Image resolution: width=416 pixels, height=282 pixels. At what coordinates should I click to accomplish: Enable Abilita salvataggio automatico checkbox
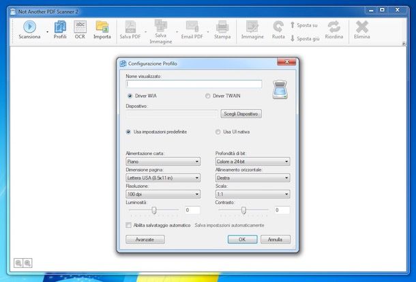coord(129,225)
